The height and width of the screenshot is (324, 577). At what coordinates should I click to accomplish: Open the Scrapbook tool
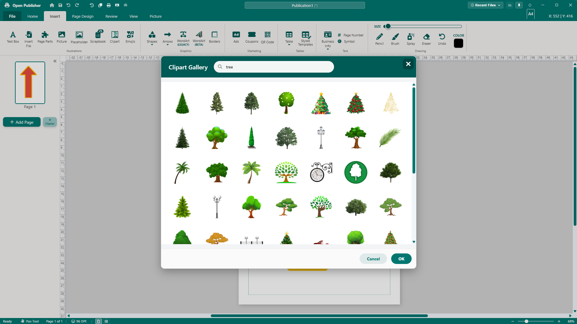[x=98, y=37]
